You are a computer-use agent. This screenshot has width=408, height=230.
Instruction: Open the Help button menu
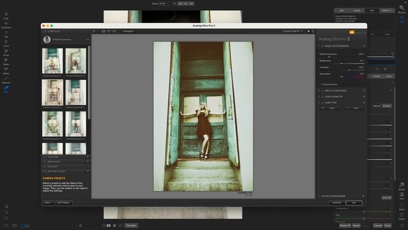(48, 203)
